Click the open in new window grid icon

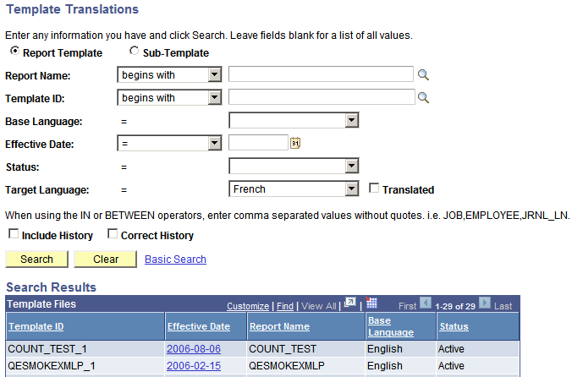click(x=350, y=303)
